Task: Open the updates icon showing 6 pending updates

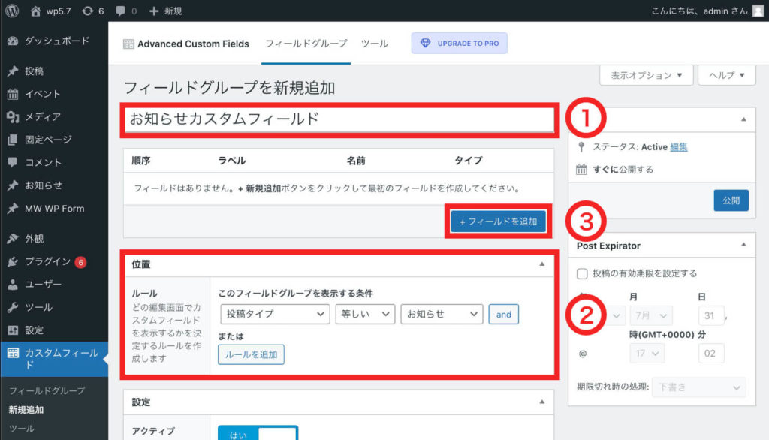Action: (90, 11)
